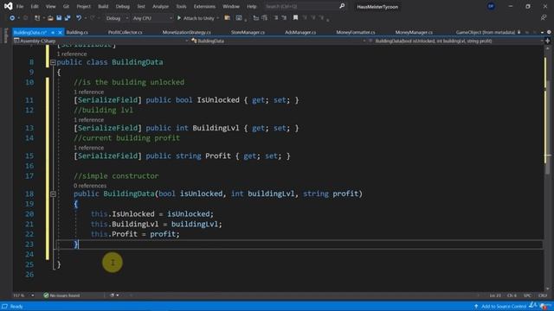Comment out the selected lines icon
Viewport: 554px width, 311px height.
click(x=276, y=18)
